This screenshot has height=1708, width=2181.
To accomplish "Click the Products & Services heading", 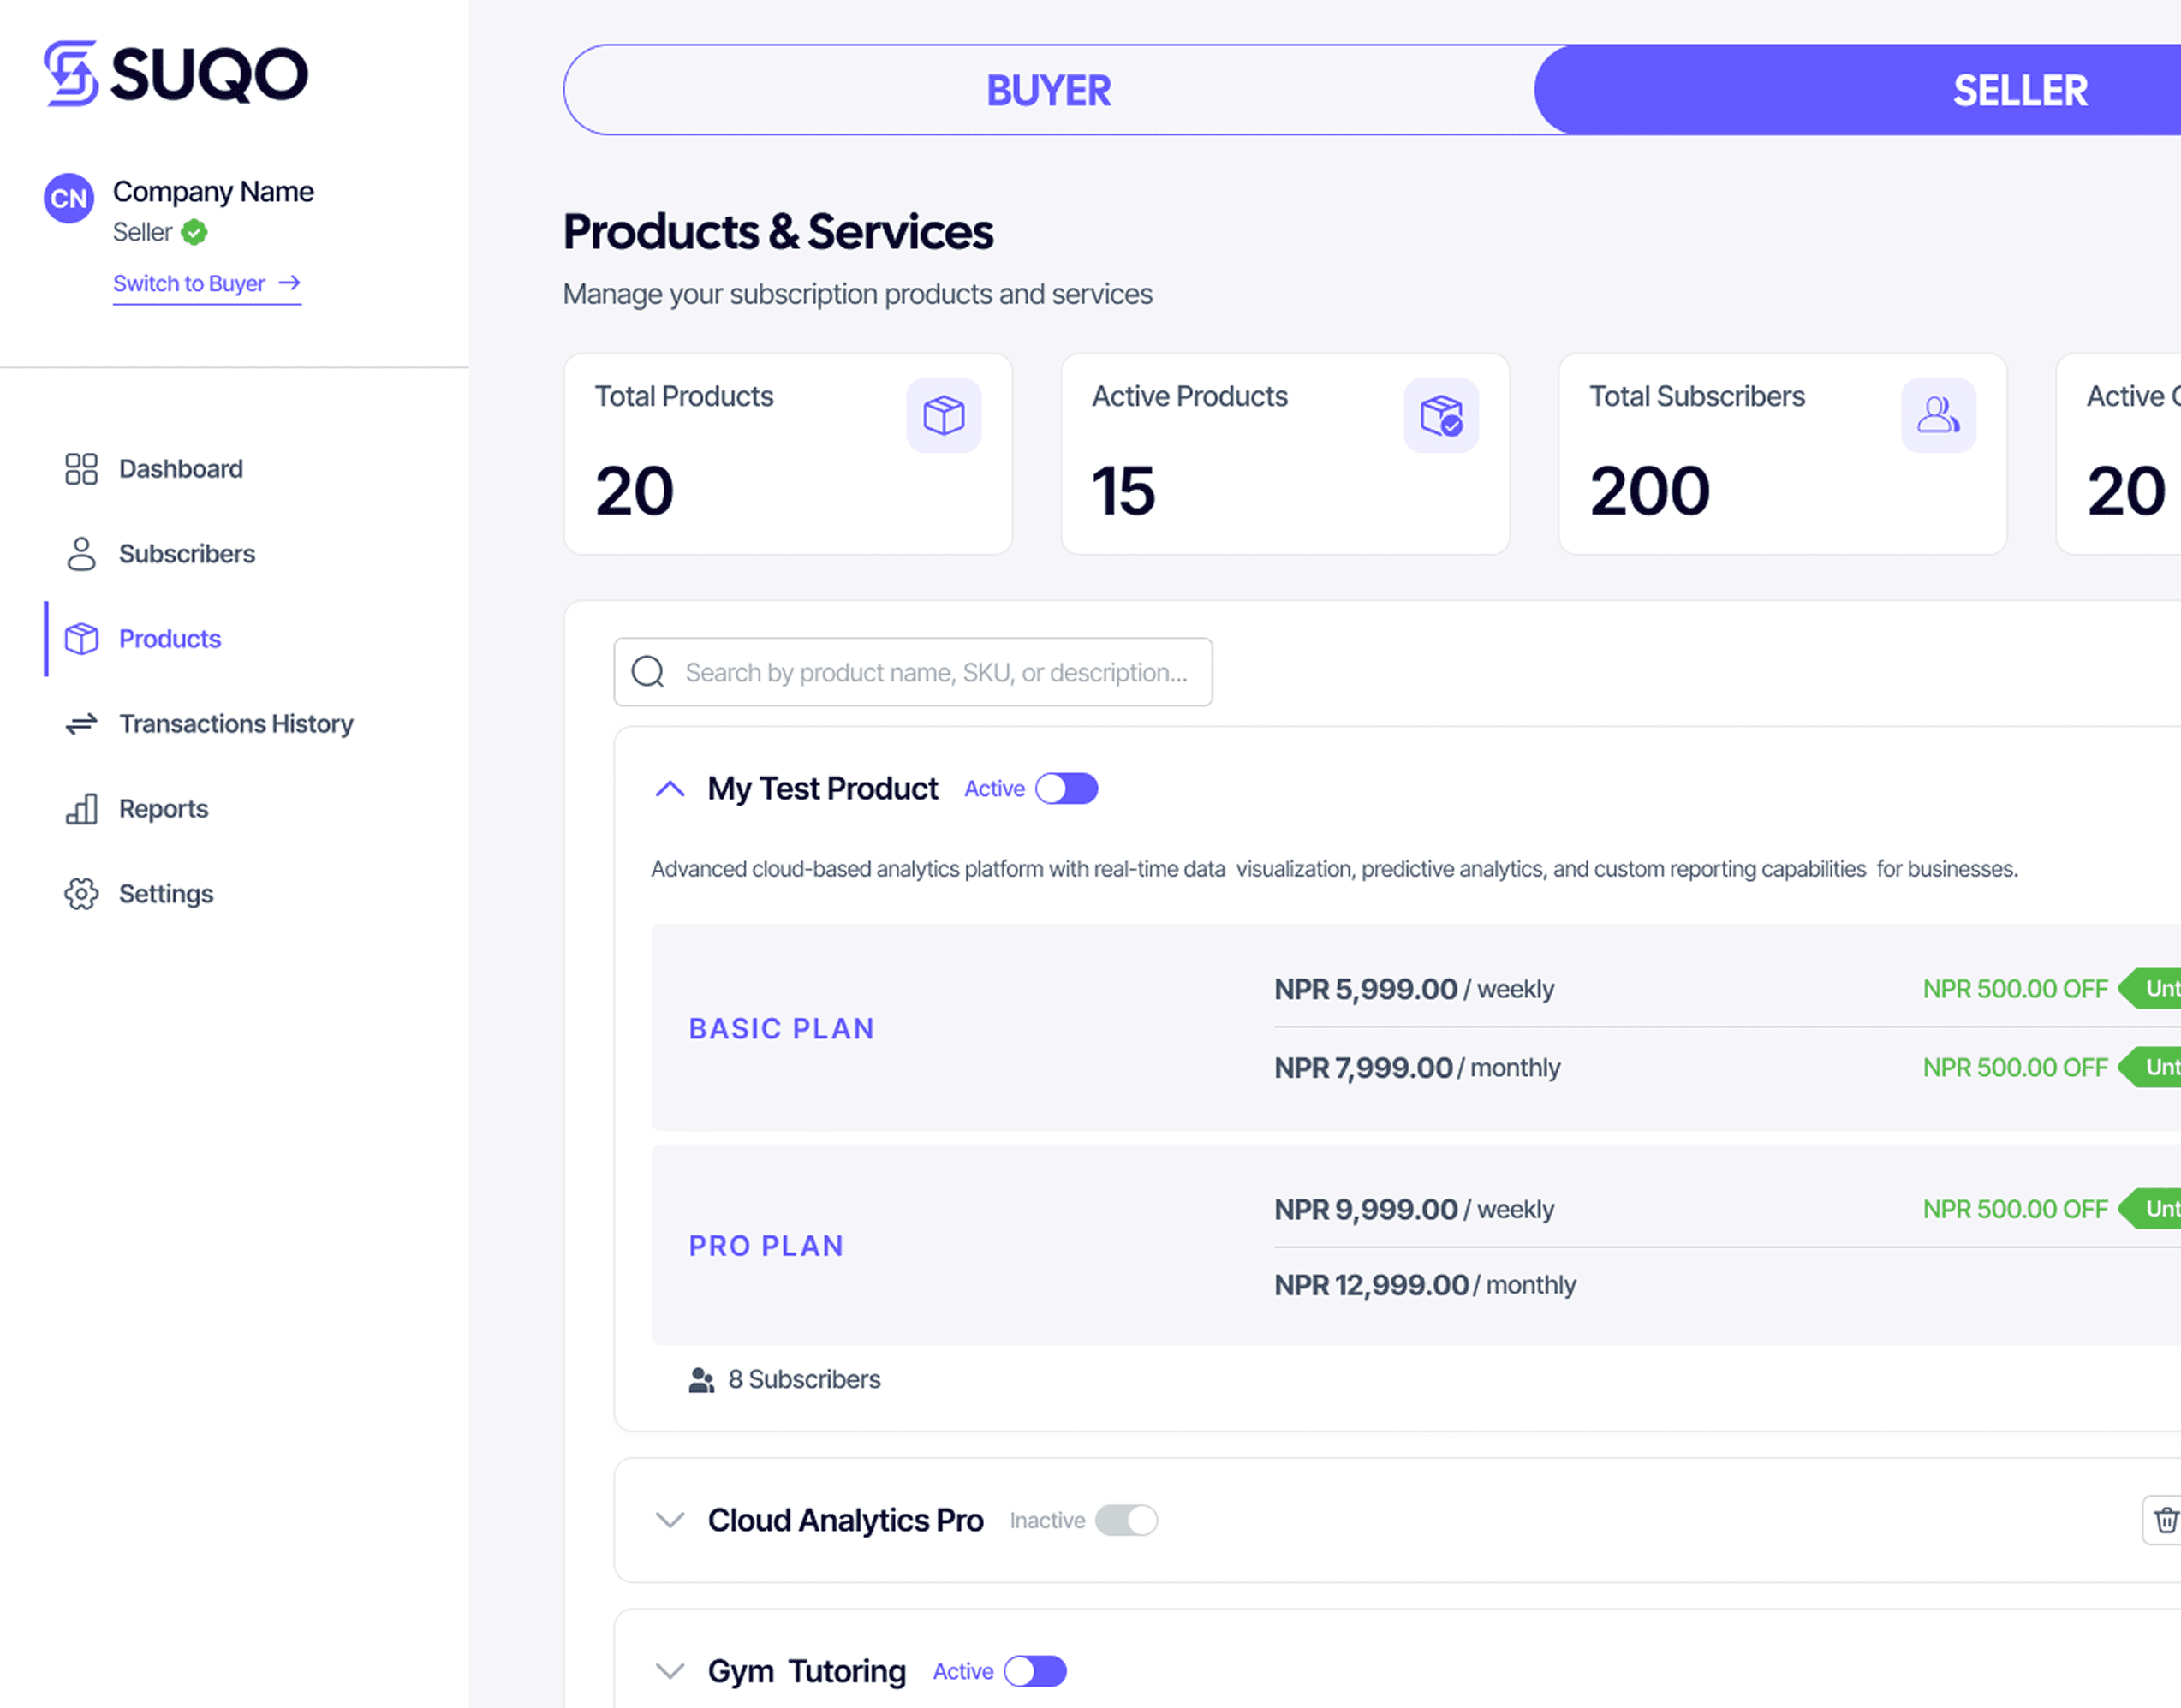I will (x=778, y=232).
